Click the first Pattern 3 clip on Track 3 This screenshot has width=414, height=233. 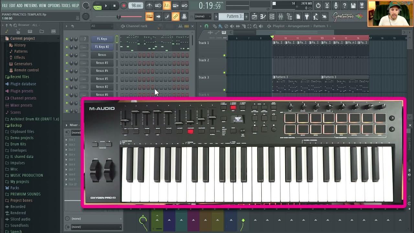pos(296,84)
